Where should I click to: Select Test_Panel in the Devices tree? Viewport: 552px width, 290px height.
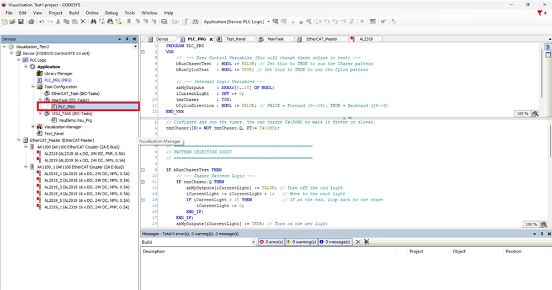pyautogui.click(x=54, y=133)
